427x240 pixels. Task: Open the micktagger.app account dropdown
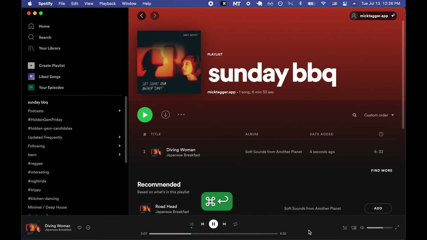click(x=373, y=16)
